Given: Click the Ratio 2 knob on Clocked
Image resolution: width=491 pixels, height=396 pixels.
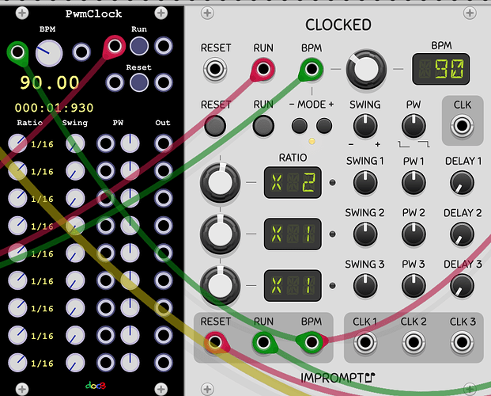Looking at the screenshot, I should coord(220,234).
